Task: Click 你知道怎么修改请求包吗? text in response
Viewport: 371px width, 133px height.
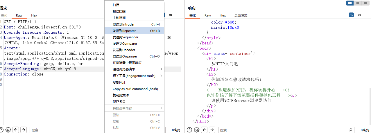Action: (236, 80)
